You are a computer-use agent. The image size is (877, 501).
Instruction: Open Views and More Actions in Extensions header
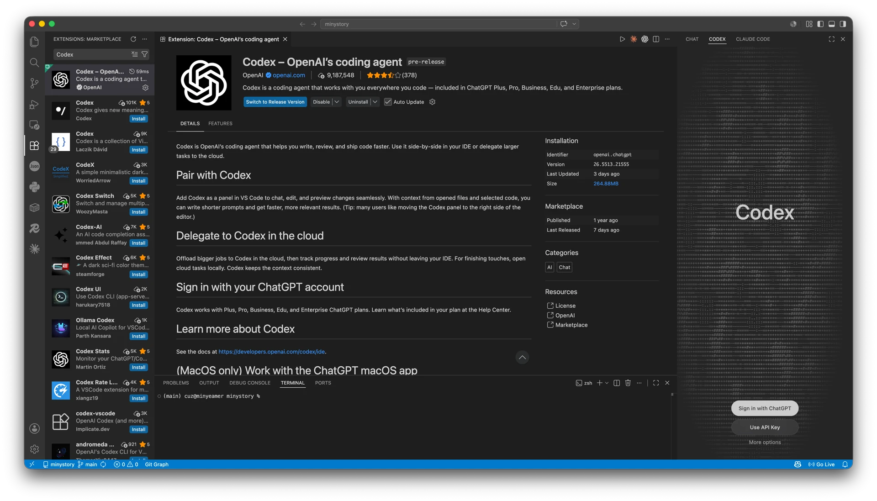(145, 39)
